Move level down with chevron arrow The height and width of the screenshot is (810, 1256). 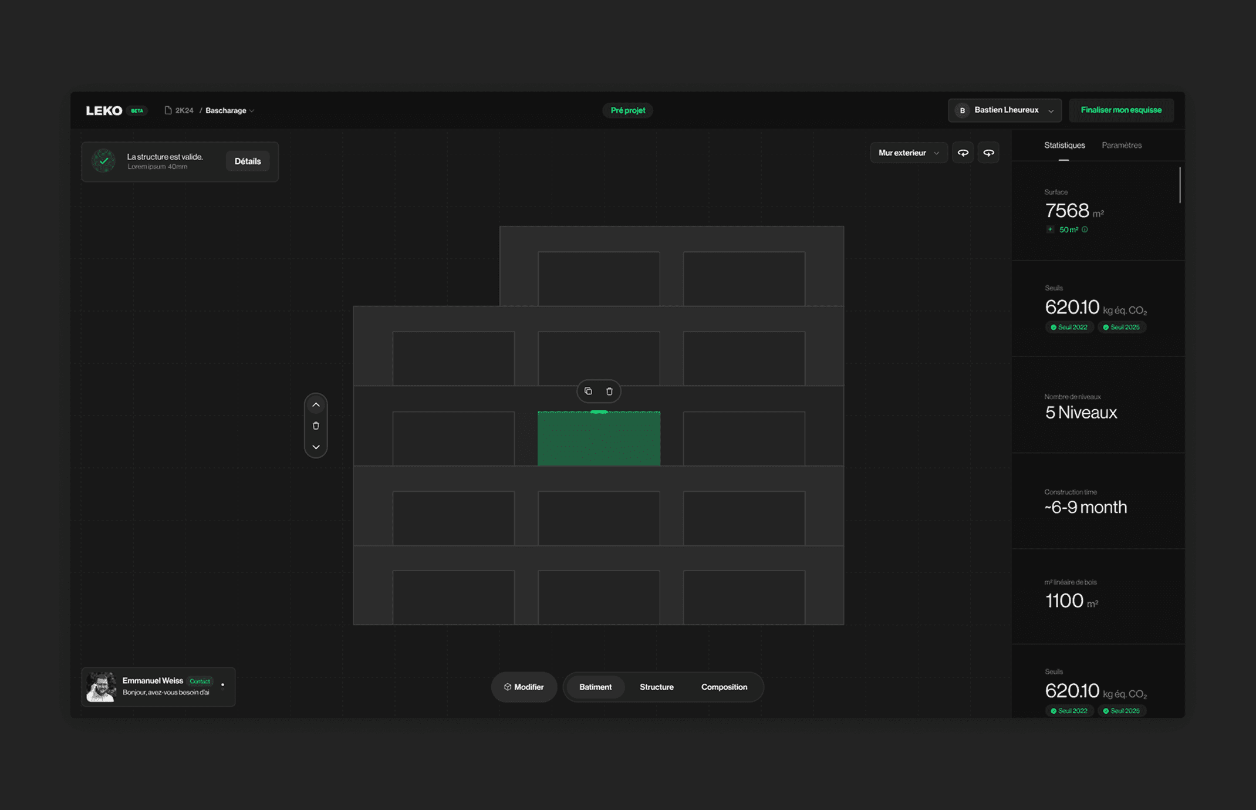[316, 447]
